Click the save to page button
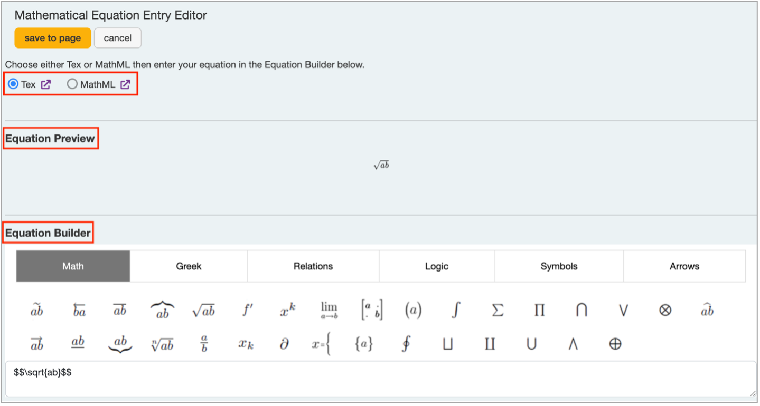Viewport: 760px width, 406px height. click(53, 38)
